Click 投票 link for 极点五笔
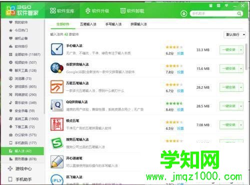Image resolution: width=250 pixels, height=185 pixels. coord(180,129)
